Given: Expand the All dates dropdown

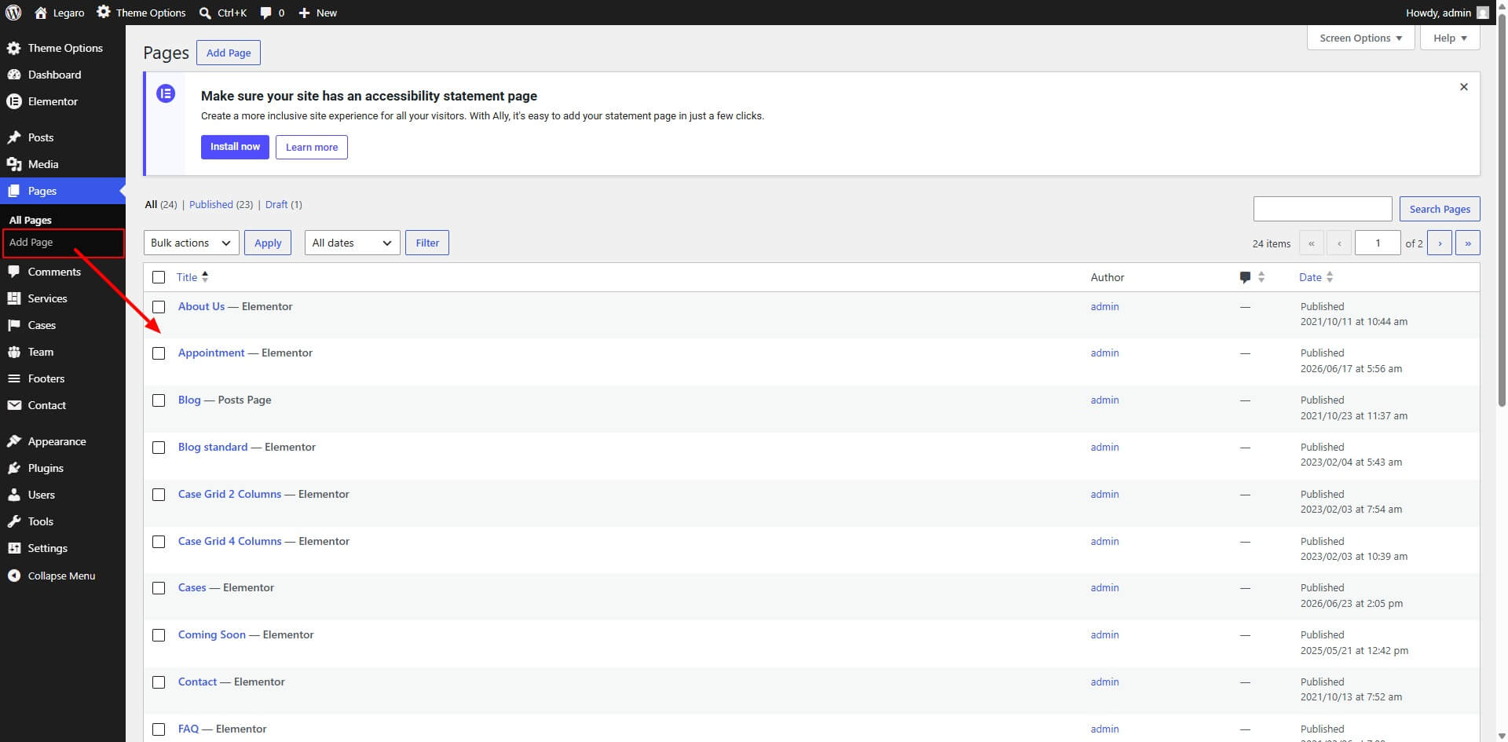Looking at the screenshot, I should [x=353, y=243].
